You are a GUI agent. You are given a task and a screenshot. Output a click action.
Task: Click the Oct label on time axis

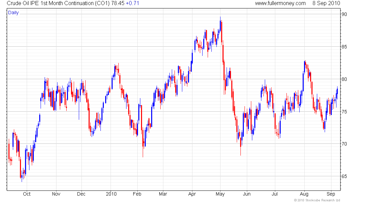click(x=27, y=194)
